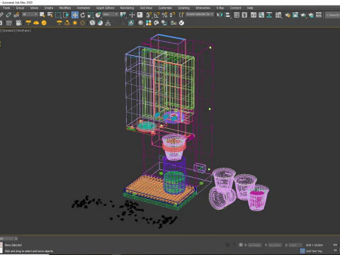Click the Standard viewport label

tap(8, 30)
